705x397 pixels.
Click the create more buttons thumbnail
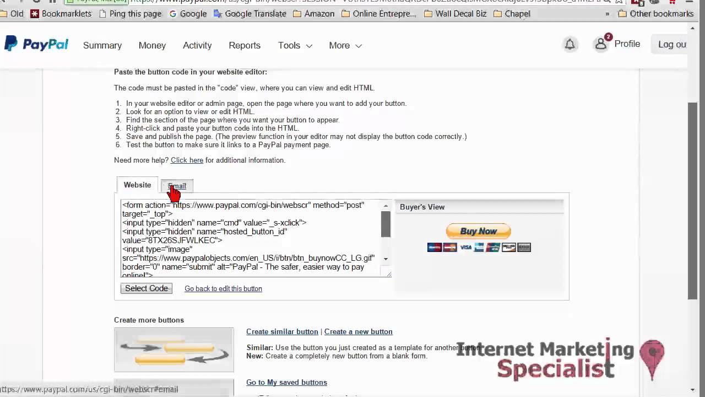[x=174, y=350]
